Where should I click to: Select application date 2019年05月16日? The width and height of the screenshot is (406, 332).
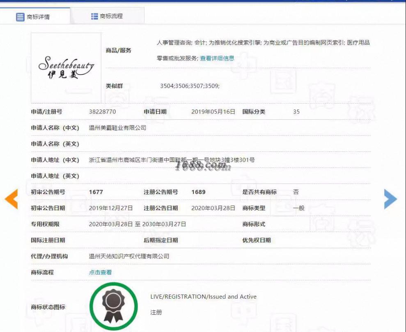coord(213,111)
